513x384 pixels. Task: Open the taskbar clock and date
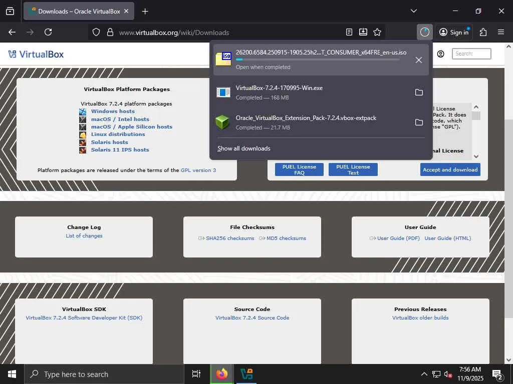[x=470, y=374]
